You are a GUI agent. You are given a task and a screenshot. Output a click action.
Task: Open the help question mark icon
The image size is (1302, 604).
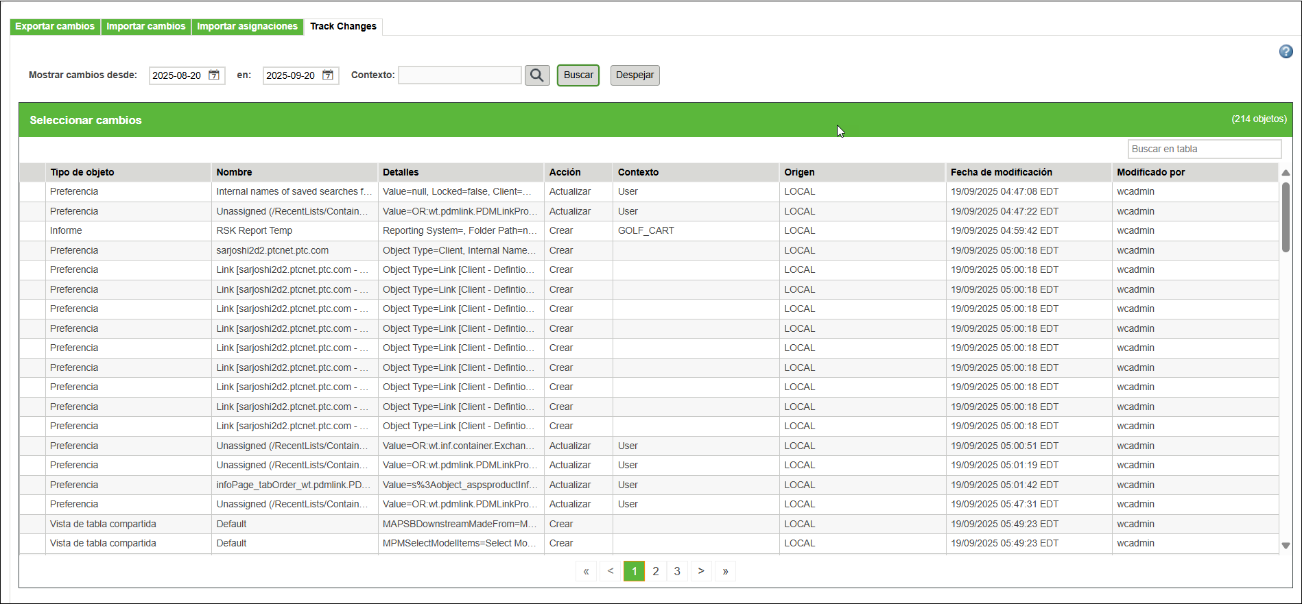pos(1286,51)
